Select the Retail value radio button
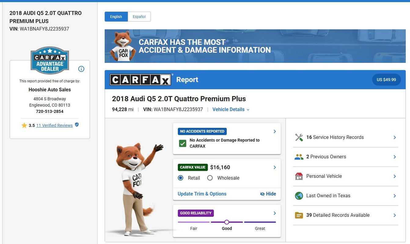This screenshot has width=410, height=244. [181, 178]
